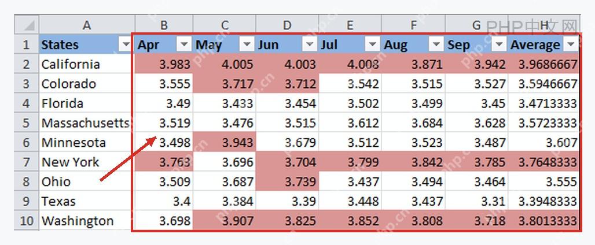Select the New York cell
This screenshot has height=245, width=595.
tap(87, 162)
